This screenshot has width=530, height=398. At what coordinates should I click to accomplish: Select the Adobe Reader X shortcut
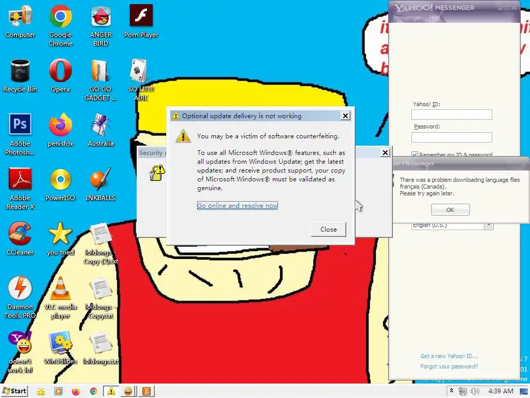pos(20,189)
